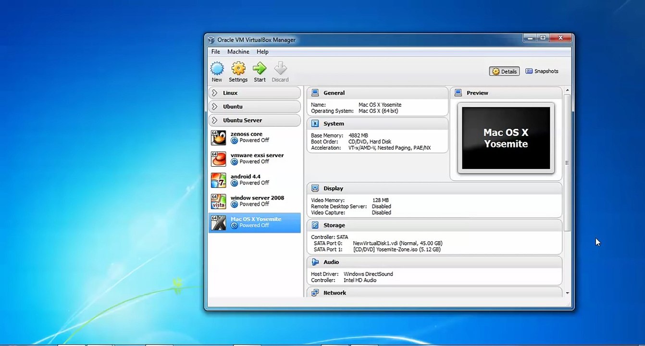
Task: Expand the Ubuntu VM group
Action: (215, 107)
